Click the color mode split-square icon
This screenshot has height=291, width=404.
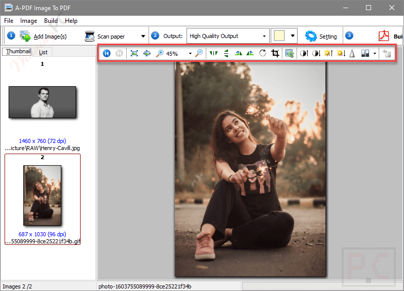(x=365, y=53)
